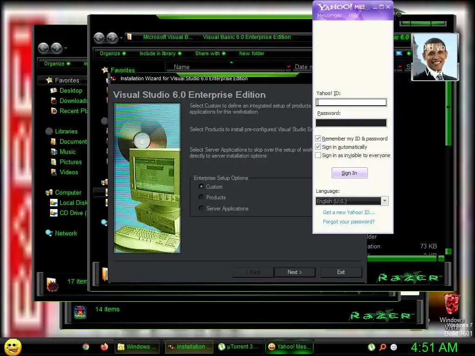Click the Name column filter arrow

pyautogui.click(x=289, y=67)
